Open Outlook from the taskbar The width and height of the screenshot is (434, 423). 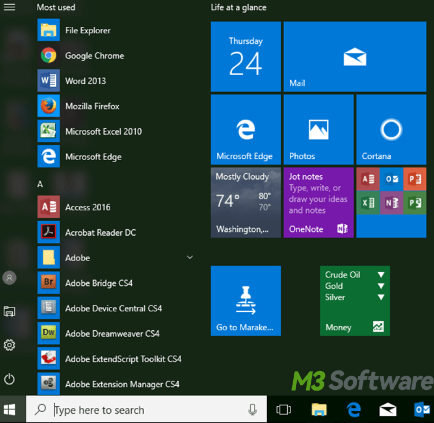point(422,410)
